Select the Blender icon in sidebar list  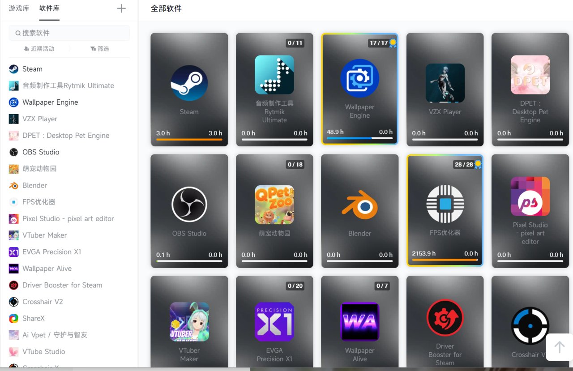pyautogui.click(x=14, y=185)
